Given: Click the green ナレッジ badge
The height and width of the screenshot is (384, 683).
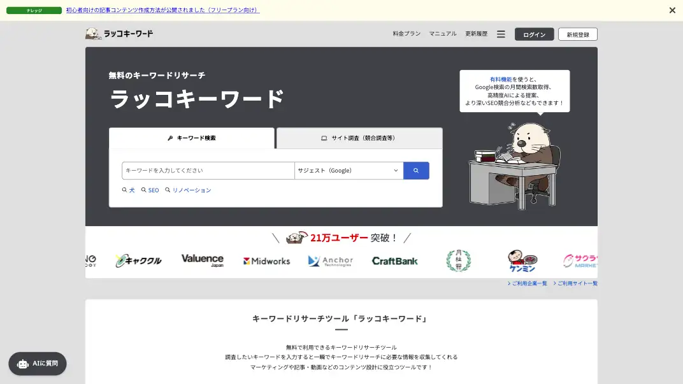Looking at the screenshot, I should click(x=34, y=10).
